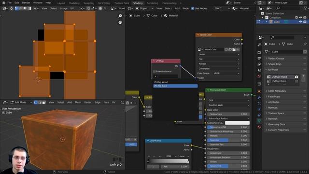Hide the Cube object with eye icon
The width and height of the screenshot is (309, 174).
tap(300, 22)
